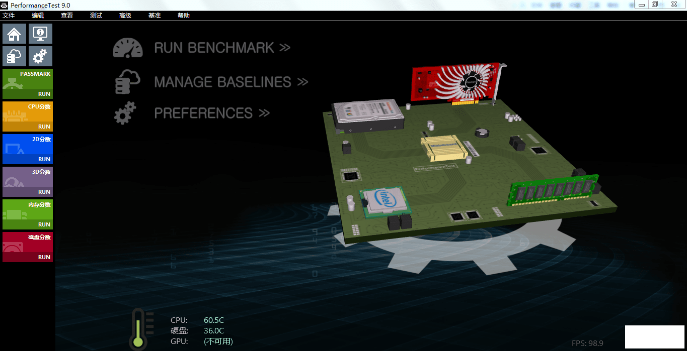Click RUN under 2D分数
The height and width of the screenshot is (351, 687).
44,159
